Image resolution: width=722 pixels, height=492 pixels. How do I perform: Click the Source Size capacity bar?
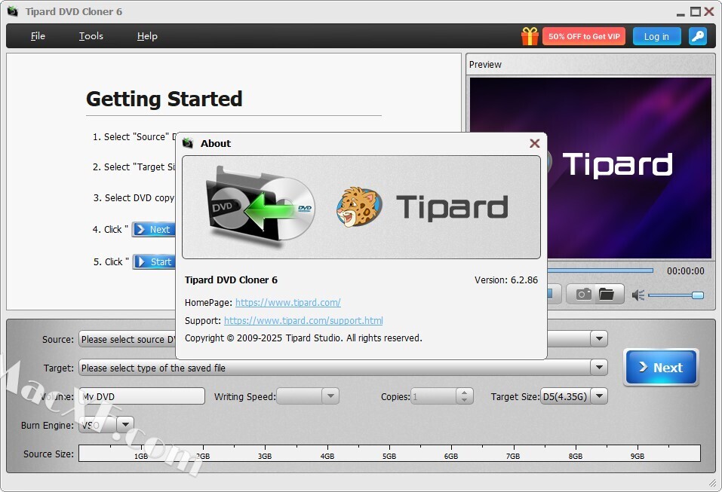coord(389,453)
